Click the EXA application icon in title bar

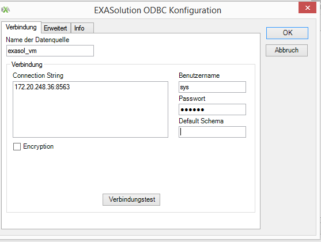click(6, 10)
